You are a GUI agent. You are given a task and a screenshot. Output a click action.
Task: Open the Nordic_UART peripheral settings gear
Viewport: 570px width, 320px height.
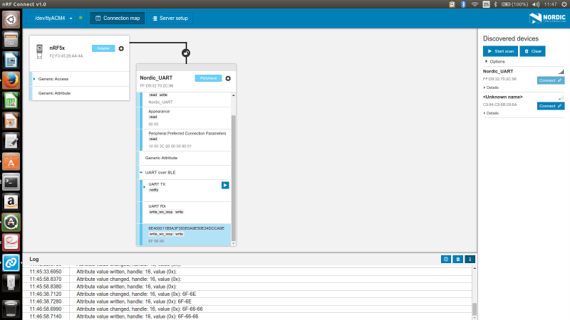[x=228, y=78]
